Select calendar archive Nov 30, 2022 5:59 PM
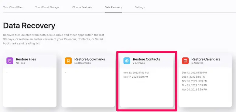This screenshot has height=112, width=236. point(194,81)
